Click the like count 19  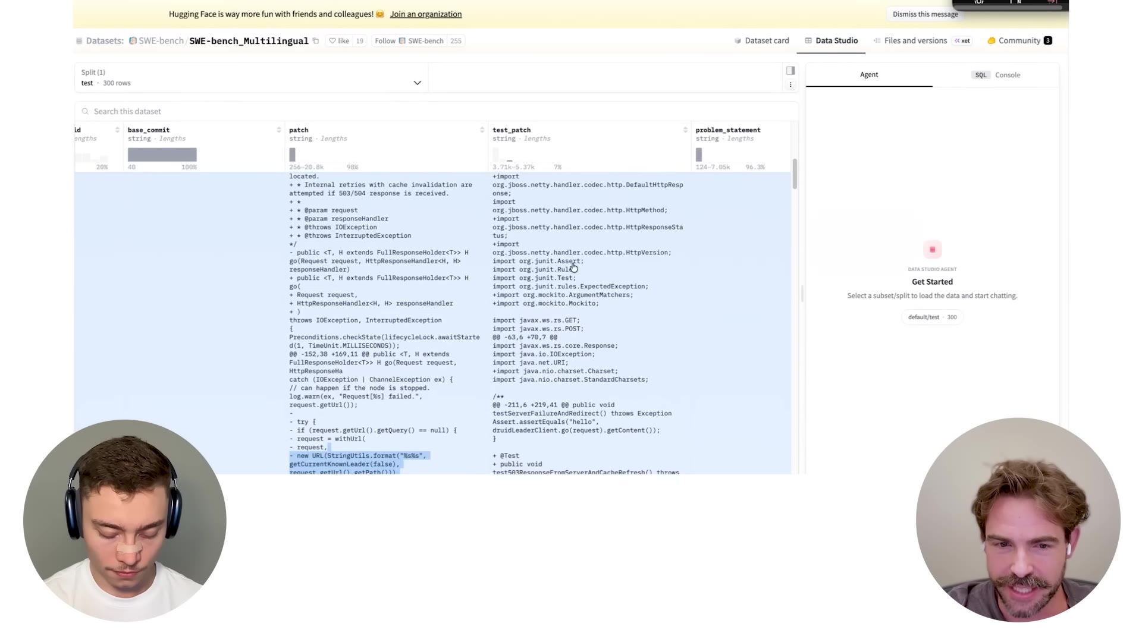[359, 41]
